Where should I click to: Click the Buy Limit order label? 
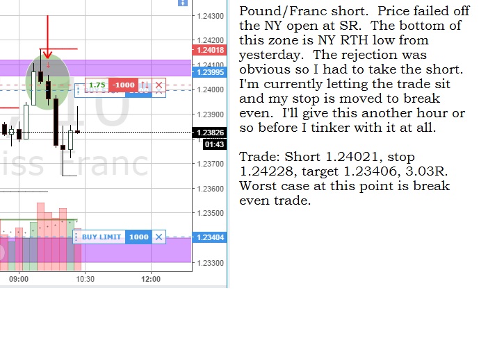click(x=101, y=237)
